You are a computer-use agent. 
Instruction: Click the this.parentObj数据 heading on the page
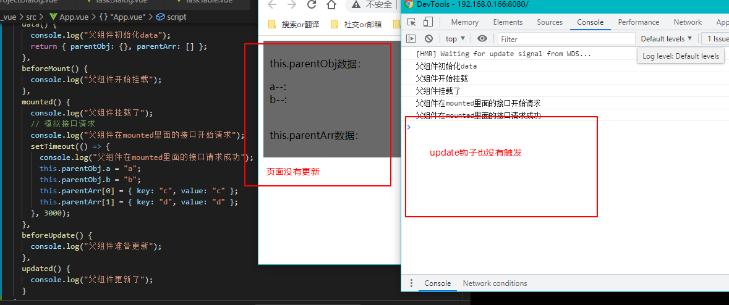(x=315, y=64)
